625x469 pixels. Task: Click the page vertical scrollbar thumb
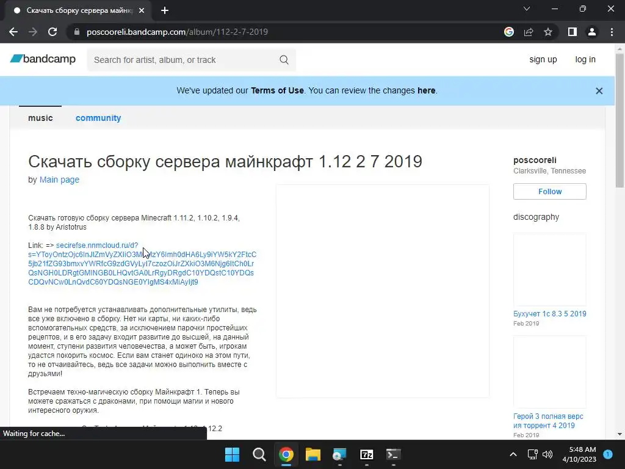pyautogui.click(x=620, y=120)
